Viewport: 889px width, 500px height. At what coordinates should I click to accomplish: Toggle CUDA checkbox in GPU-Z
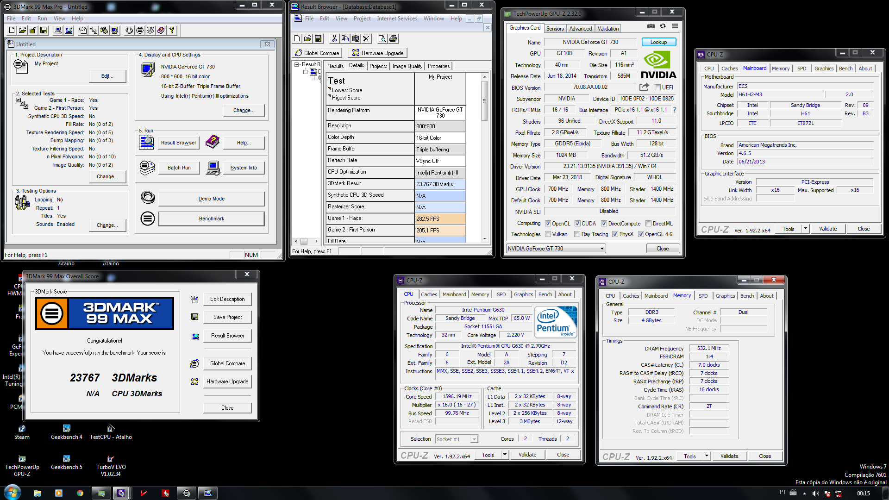click(578, 224)
